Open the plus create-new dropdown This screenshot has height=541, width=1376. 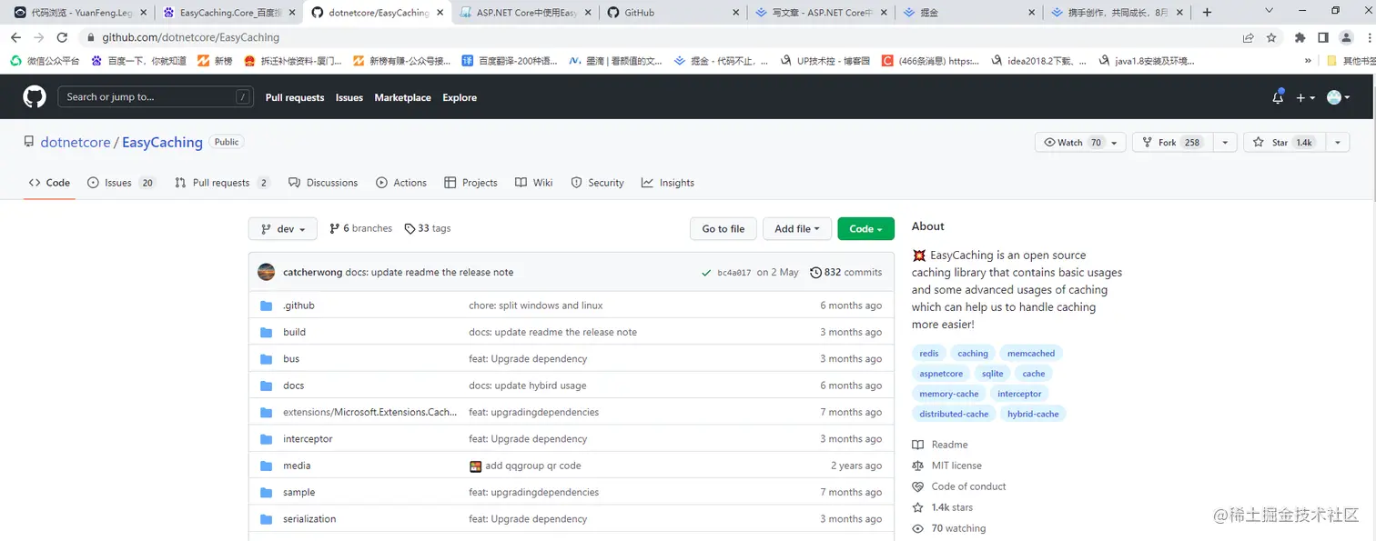pyautogui.click(x=1306, y=97)
